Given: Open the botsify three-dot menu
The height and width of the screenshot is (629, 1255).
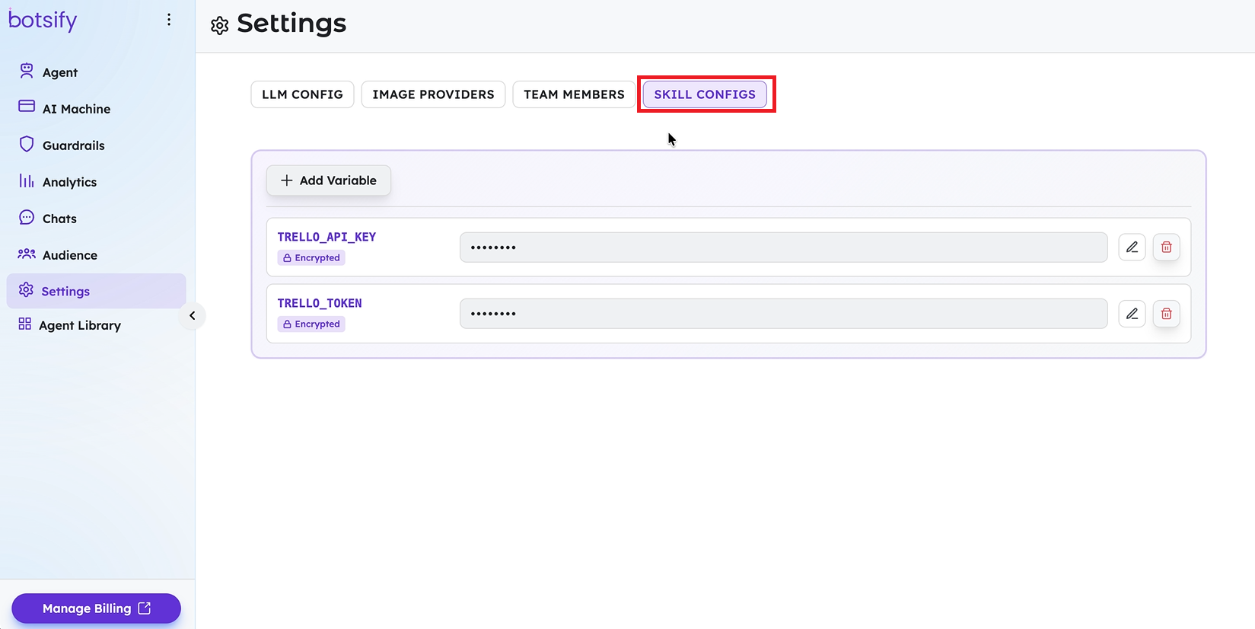Looking at the screenshot, I should 169,20.
